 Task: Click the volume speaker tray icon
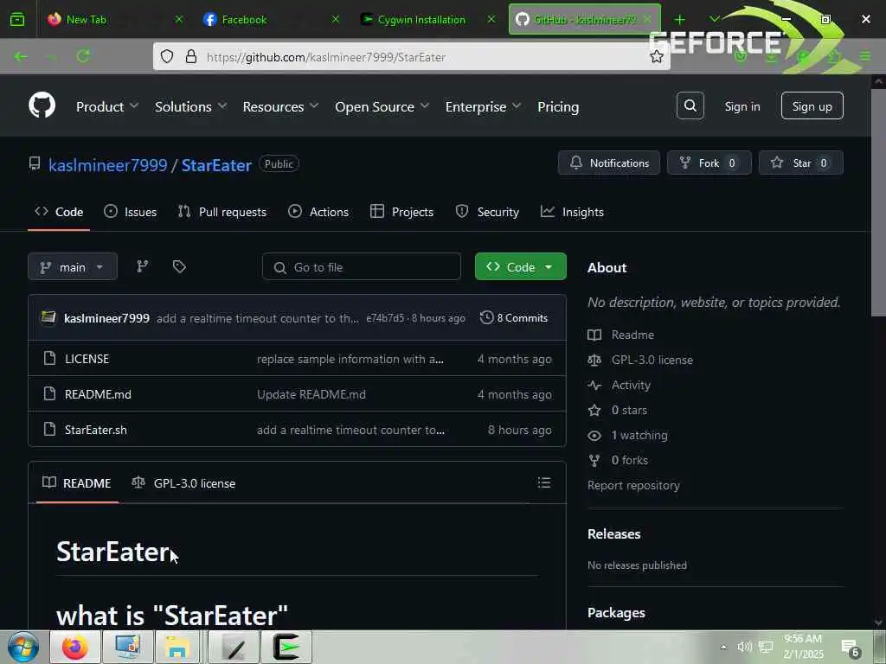point(744,647)
